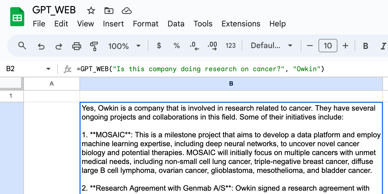The height and width of the screenshot is (194, 388).
Task: Open the Extensions menu
Action: pos(241,24)
